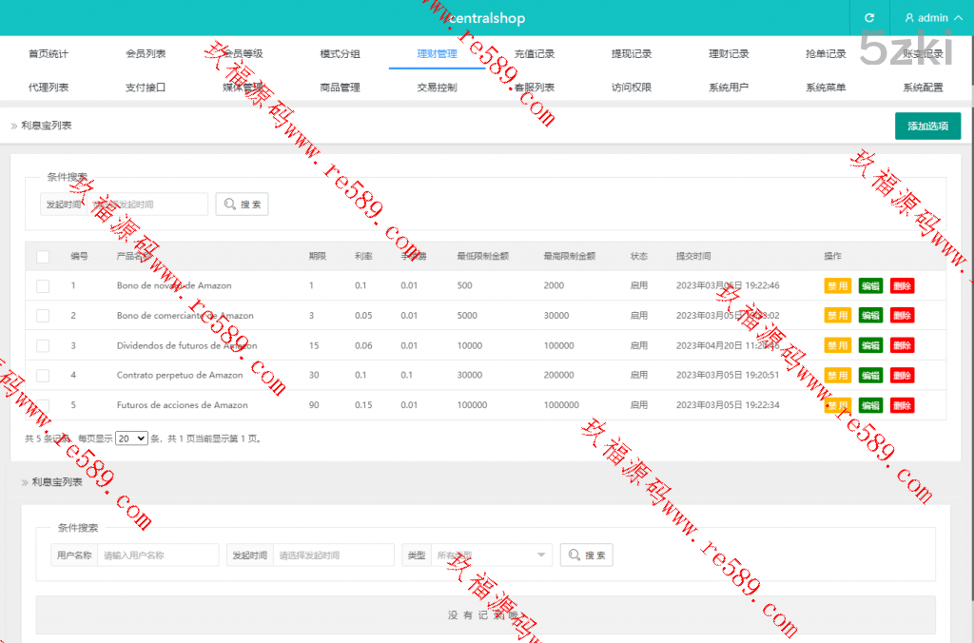Click the 添加选项 button
Screen dimensions: 974x643
[927, 127]
